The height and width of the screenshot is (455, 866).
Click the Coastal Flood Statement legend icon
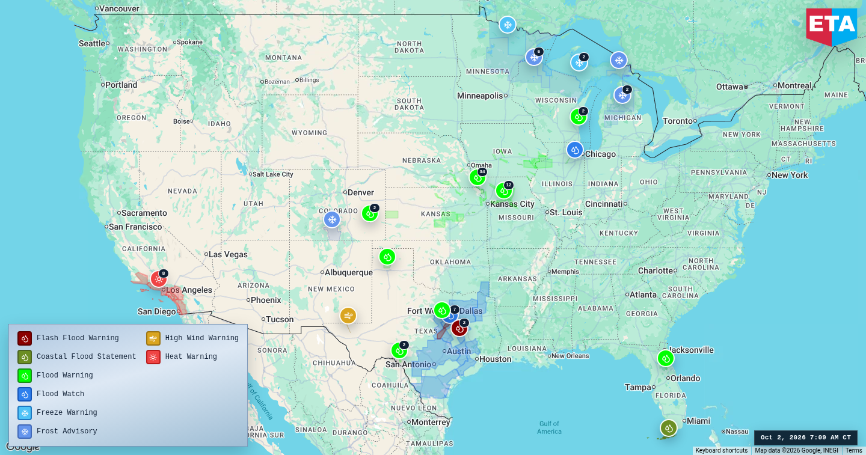pos(25,357)
